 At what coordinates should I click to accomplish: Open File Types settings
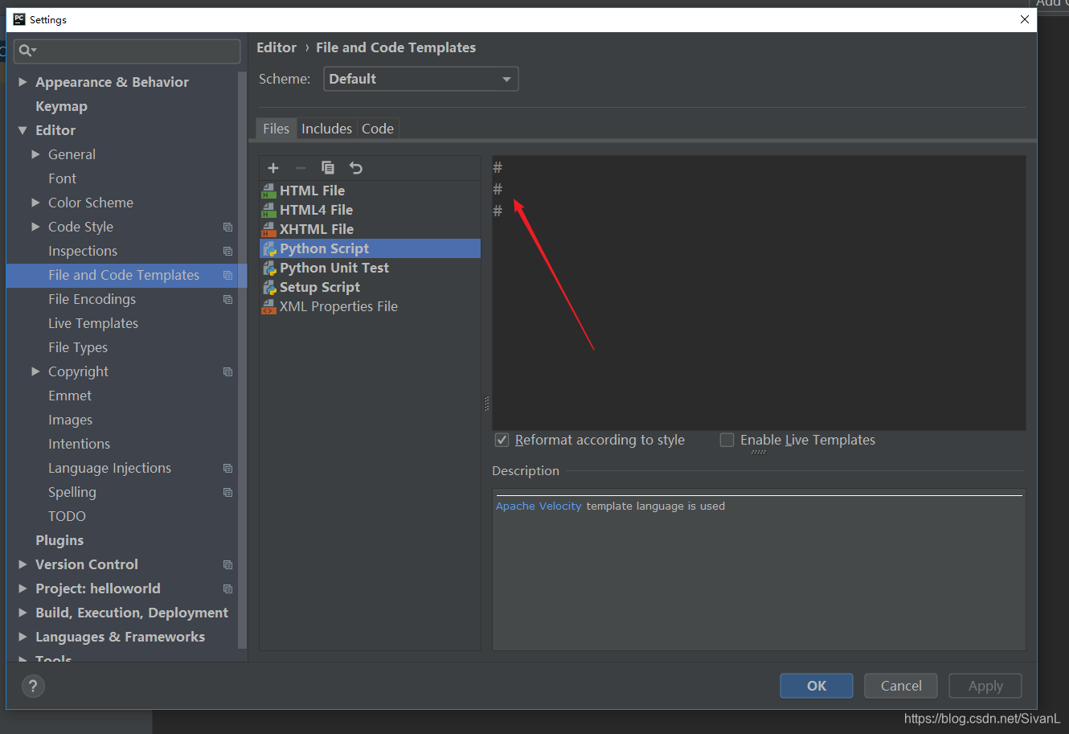(78, 347)
